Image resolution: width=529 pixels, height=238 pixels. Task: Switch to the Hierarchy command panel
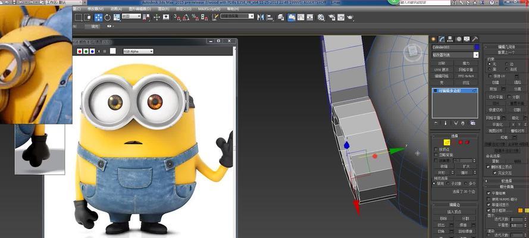click(450, 39)
